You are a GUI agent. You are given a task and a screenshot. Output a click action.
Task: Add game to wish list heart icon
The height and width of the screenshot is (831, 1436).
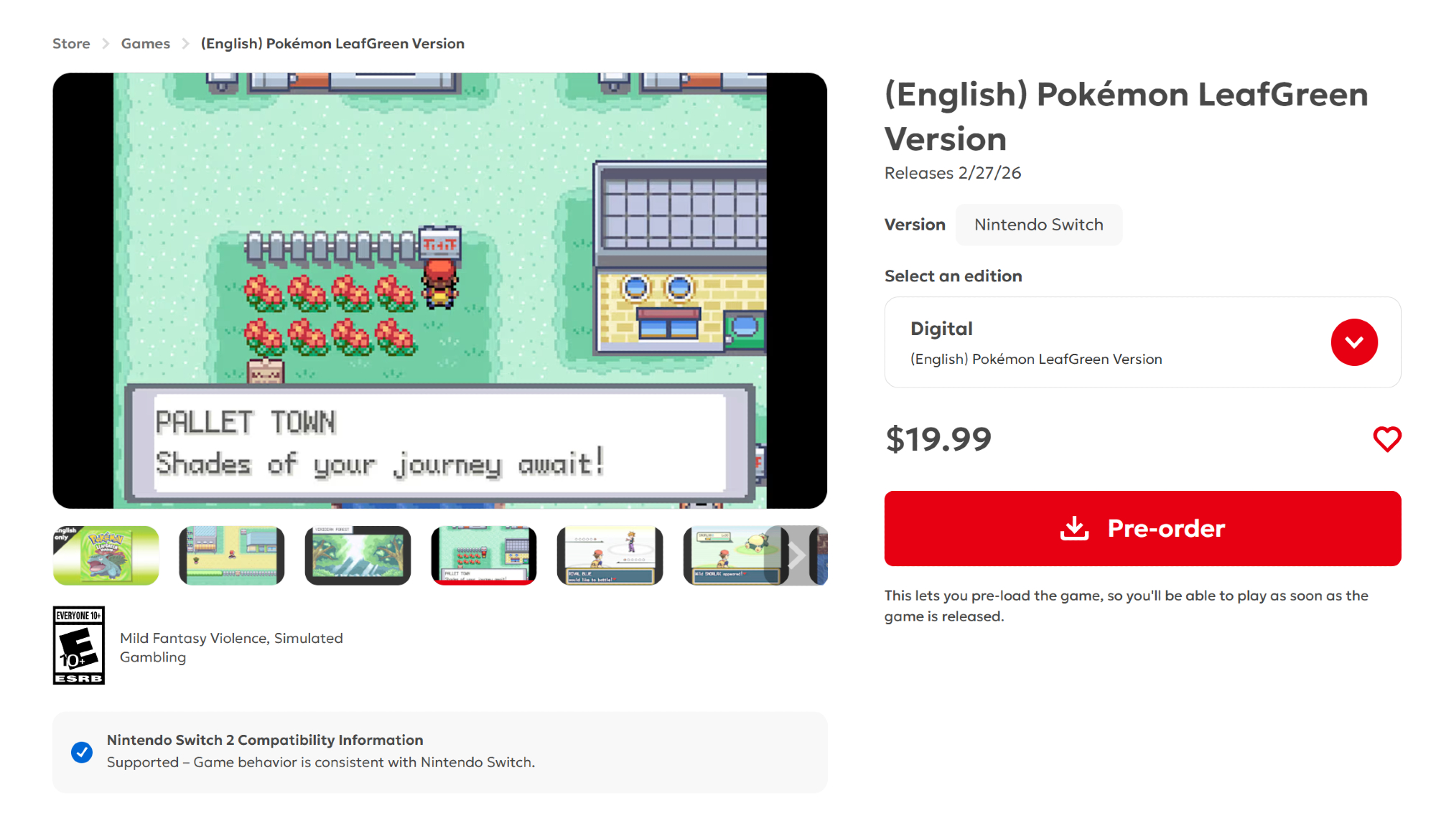coord(1386,439)
